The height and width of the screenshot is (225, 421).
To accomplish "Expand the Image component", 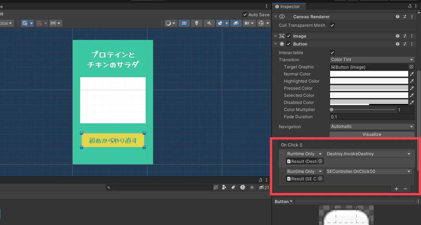I will tap(276, 36).
